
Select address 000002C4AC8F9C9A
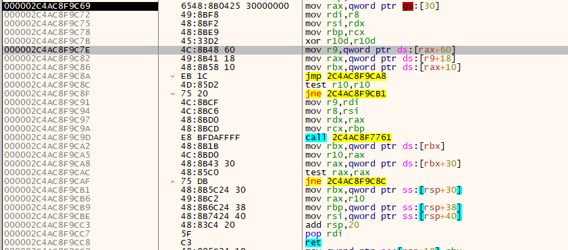coord(47,129)
